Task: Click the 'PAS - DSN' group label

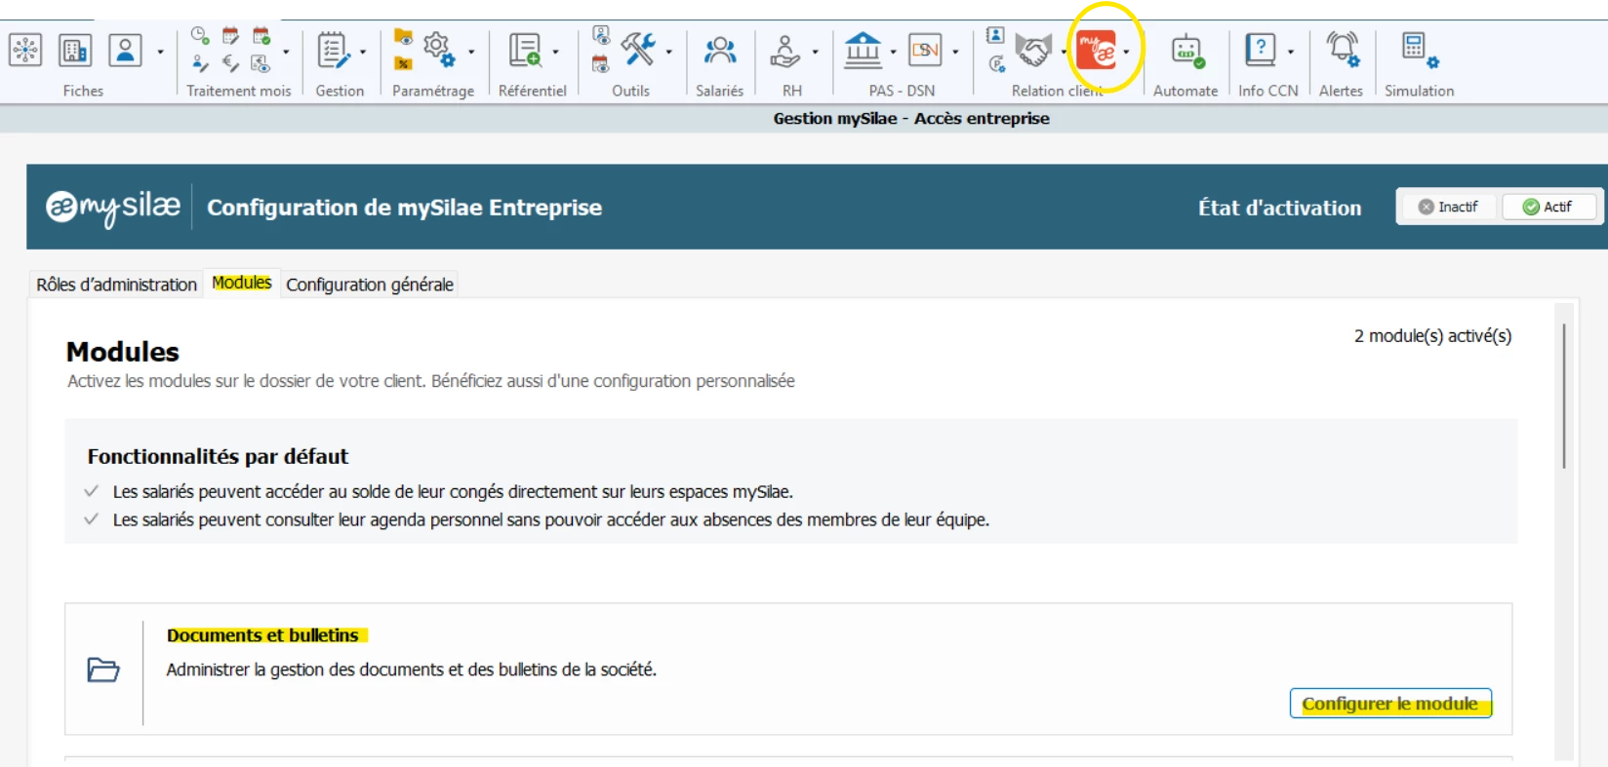Action: pyautogui.click(x=902, y=91)
